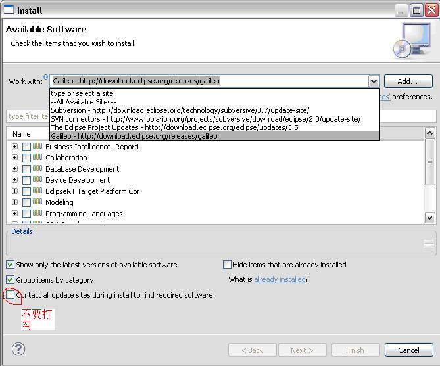The width and height of the screenshot is (440, 366).
Task: Click scroll down arrow of software list
Action: click(430, 218)
